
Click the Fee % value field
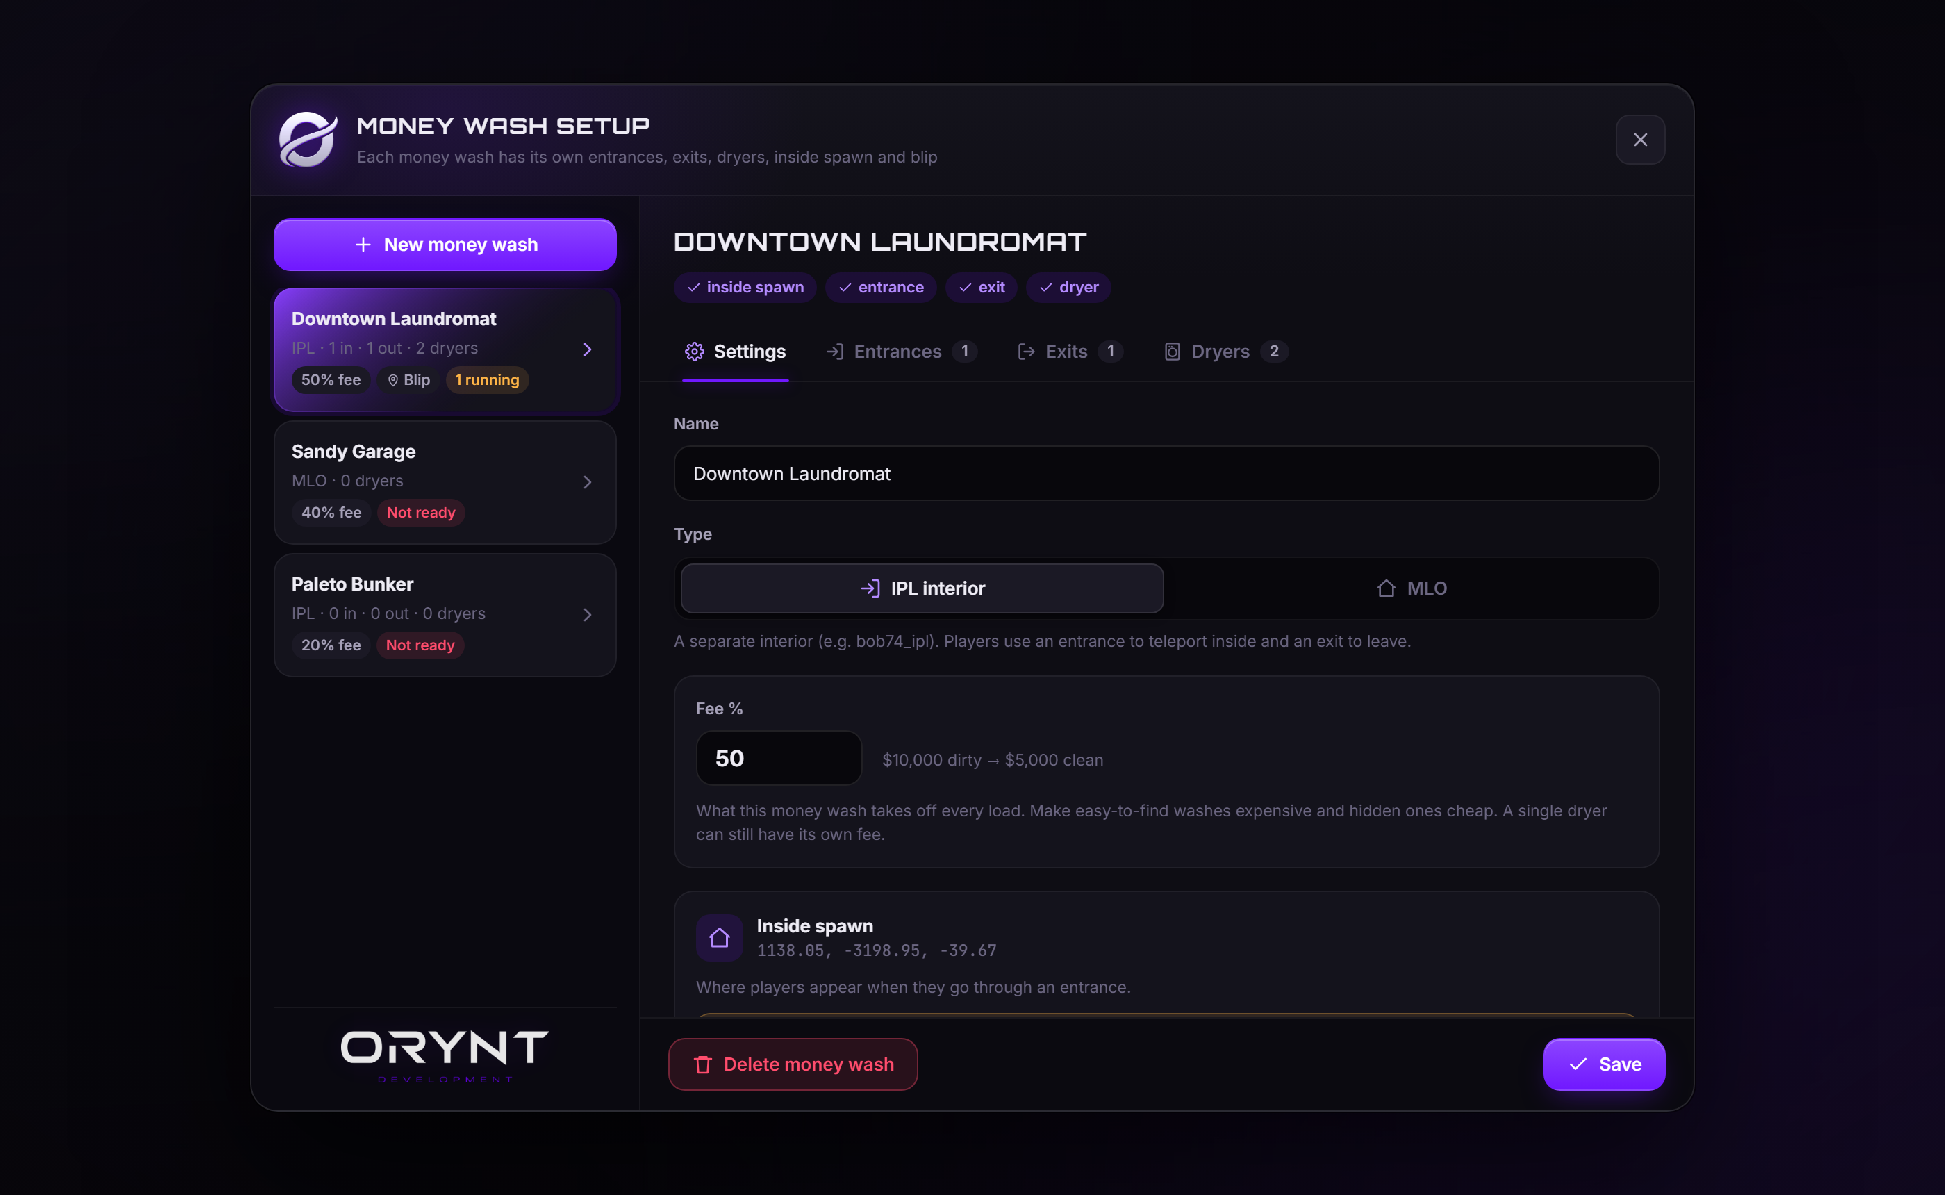[779, 758]
